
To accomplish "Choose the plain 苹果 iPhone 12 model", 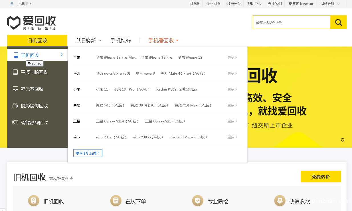I will [x=190, y=58].
